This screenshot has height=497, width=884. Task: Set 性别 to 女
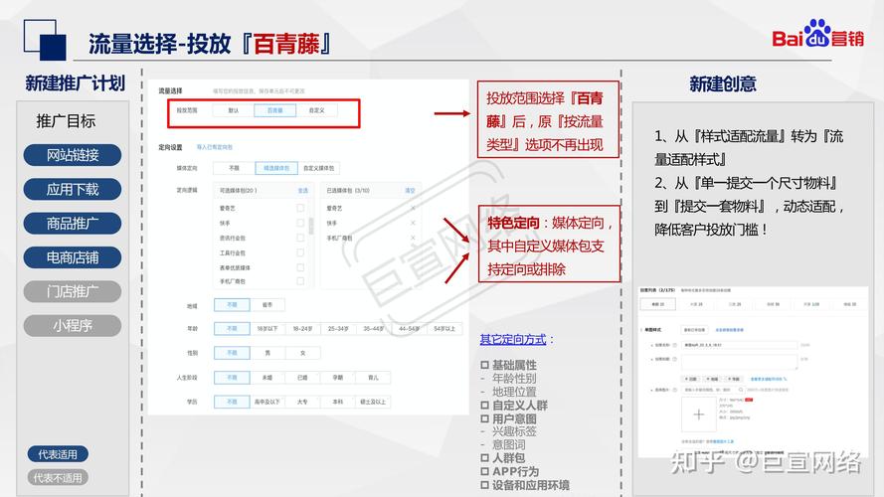[x=302, y=353]
